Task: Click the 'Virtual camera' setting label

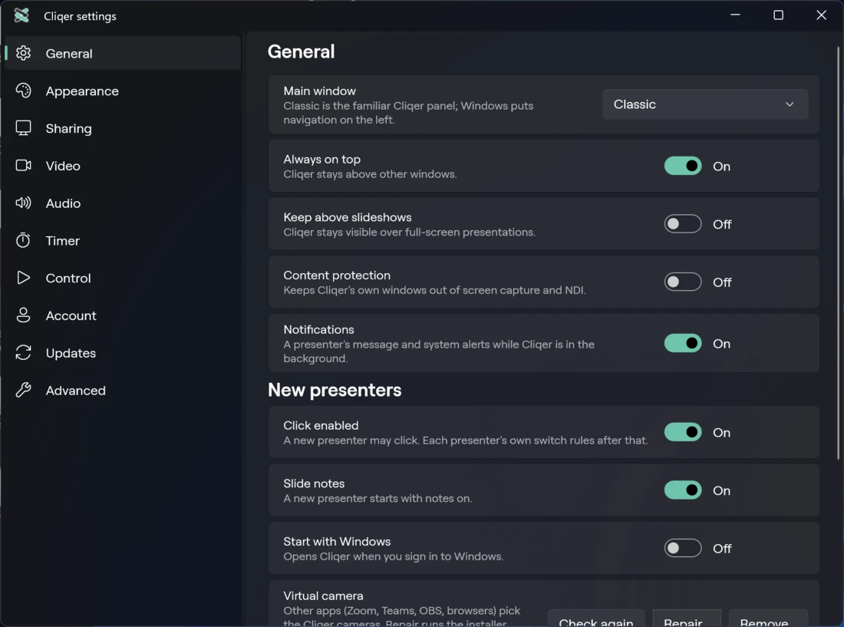Action: (323, 596)
